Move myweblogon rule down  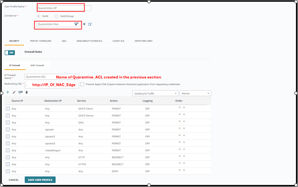pos(184,149)
